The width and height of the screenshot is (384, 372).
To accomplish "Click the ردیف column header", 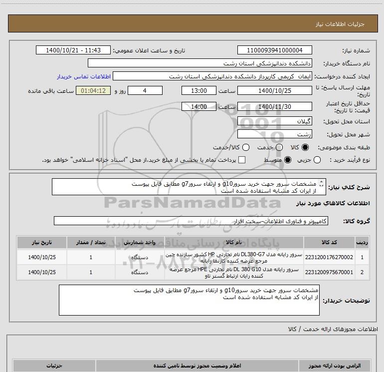I will [362, 242].
